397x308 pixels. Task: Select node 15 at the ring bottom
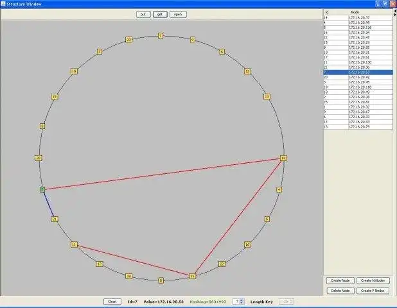[x=192, y=276]
